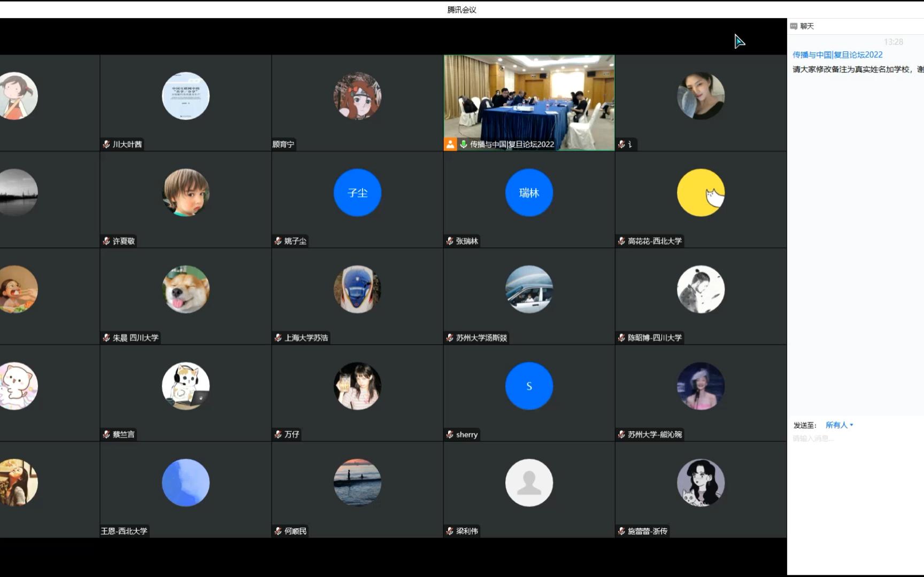Click the name label 顾育宁

coord(283,144)
